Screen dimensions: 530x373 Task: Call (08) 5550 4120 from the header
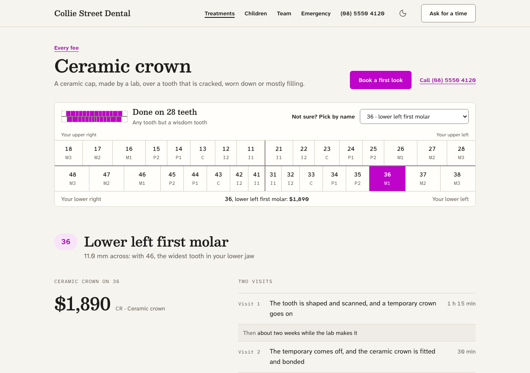click(362, 13)
